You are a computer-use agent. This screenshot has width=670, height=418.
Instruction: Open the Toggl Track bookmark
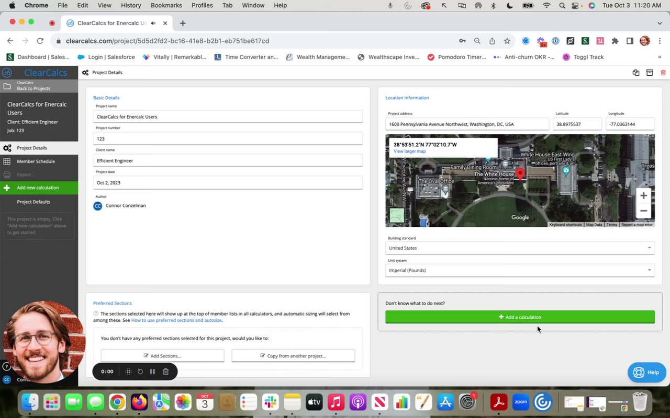(583, 57)
